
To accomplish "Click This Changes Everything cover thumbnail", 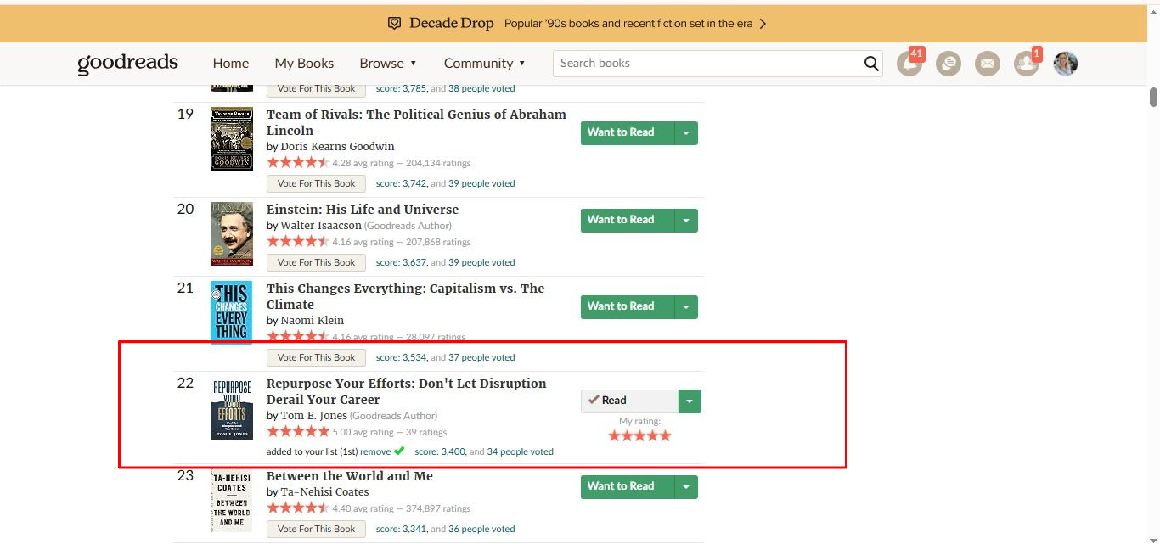I will pos(231,312).
